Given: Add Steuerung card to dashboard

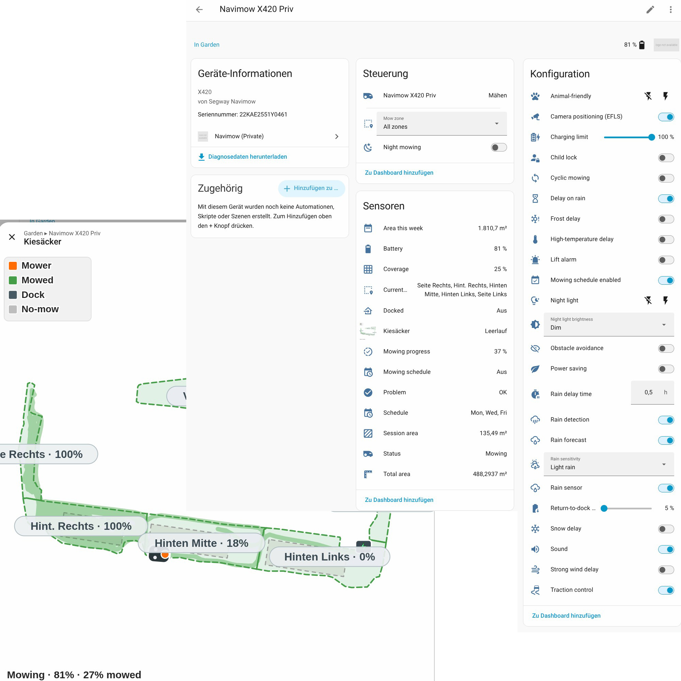Looking at the screenshot, I should pos(399,173).
